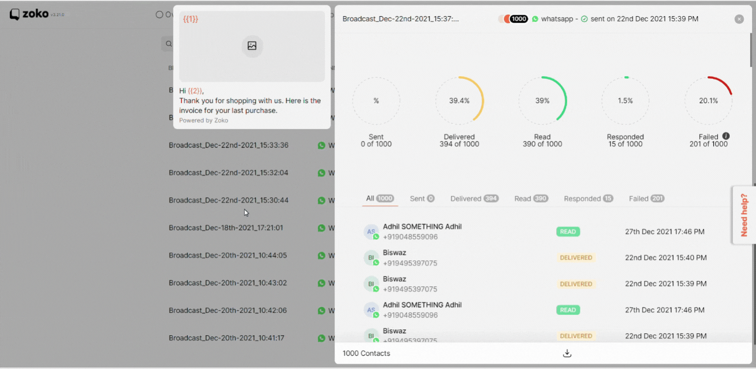Click WhatsApp icon beside Broadcast_Dec-22nd-2021_15:30:44
Screen dimensions: 756x369
(x=322, y=200)
